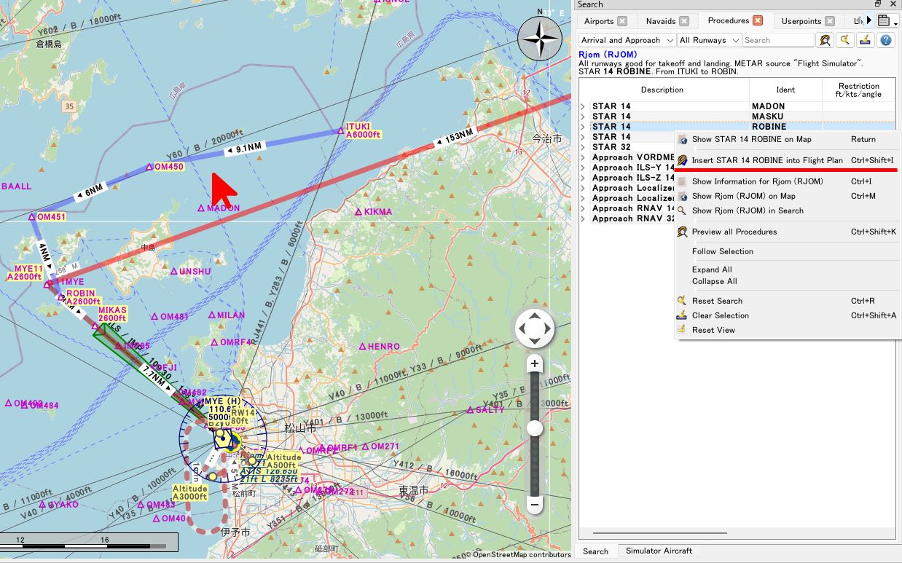Open help with the question mark icon

885,41
